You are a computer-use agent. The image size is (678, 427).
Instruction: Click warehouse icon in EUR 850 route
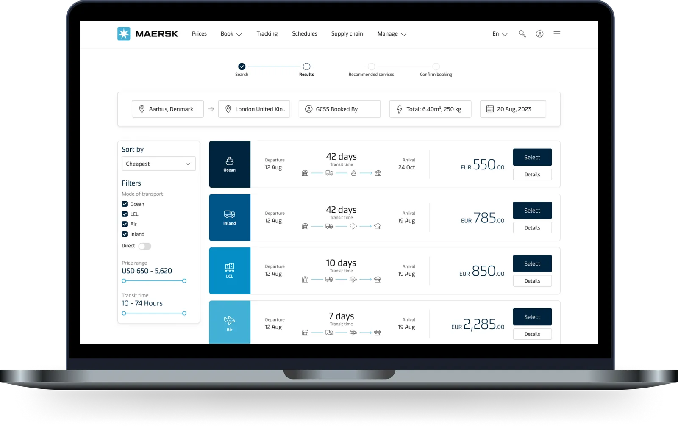305,279
